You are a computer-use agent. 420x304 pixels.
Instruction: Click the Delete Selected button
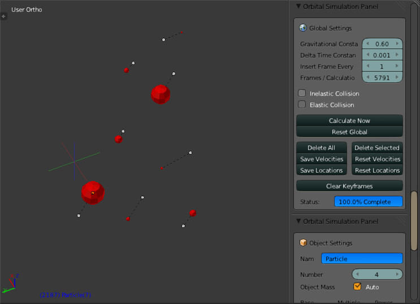click(x=377, y=147)
